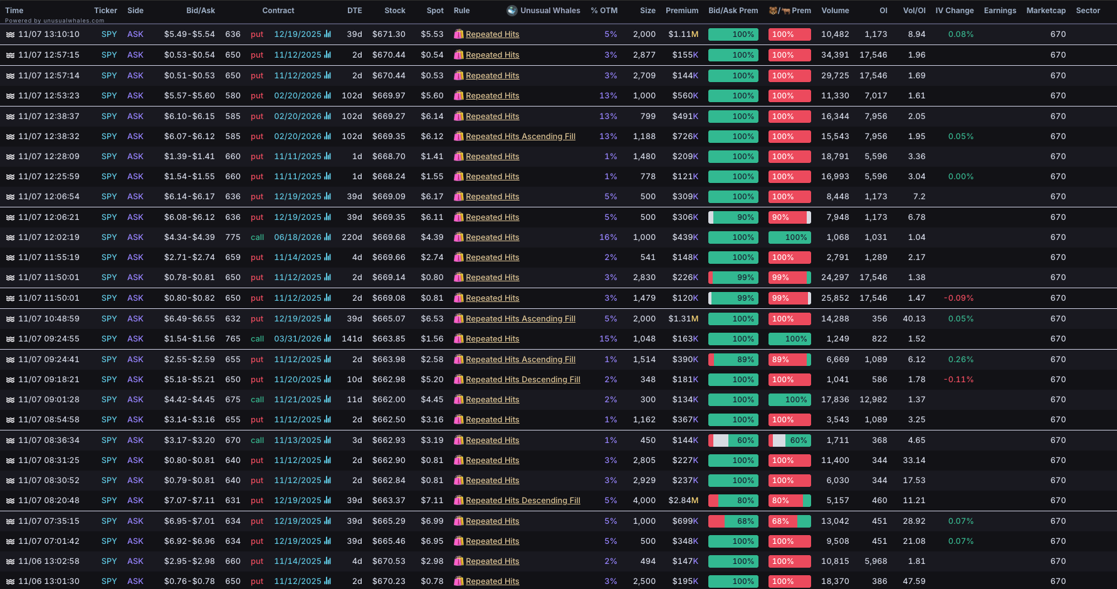
Task: Open 11/11/2025 contract link in 12:28:09 row
Action: (x=298, y=157)
